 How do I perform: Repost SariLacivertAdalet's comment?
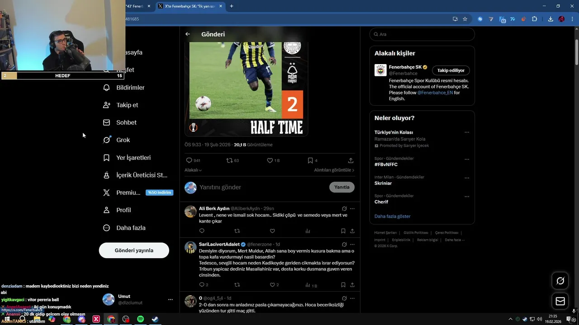(x=237, y=285)
